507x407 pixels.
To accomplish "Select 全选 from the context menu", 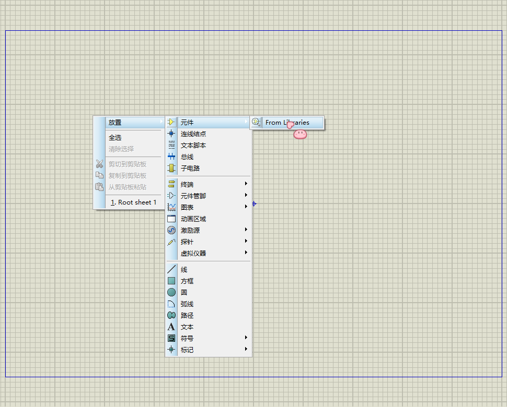I will [x=115, y=137].
